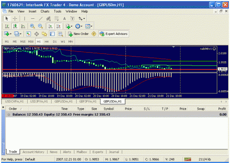Switch chart to Candlesticks icon
Viewport: 230px width, 163px height.
click(15, 26)
